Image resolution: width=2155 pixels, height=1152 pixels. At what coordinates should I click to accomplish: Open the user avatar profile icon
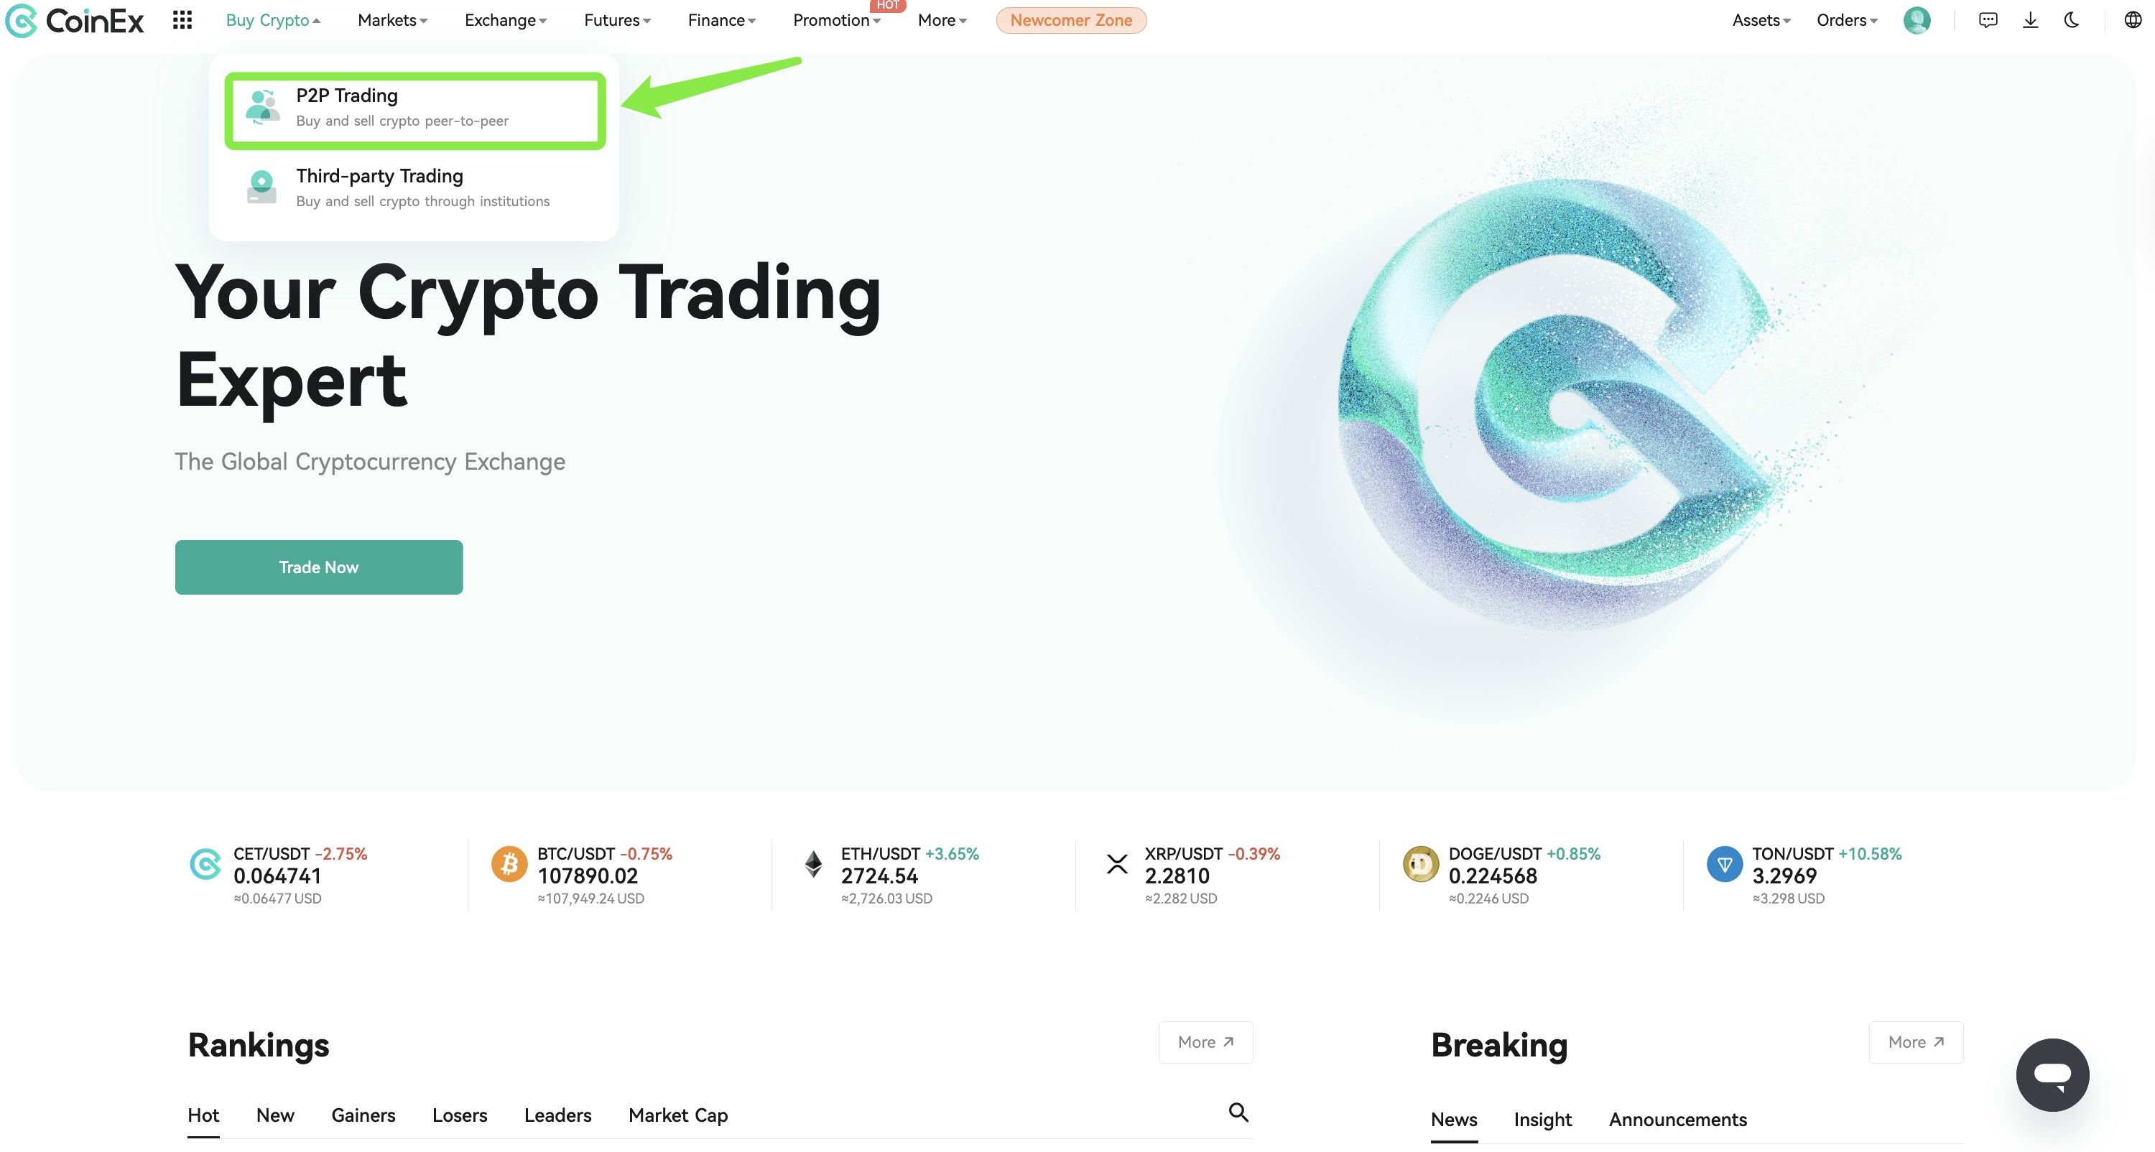coord(1917,20)
